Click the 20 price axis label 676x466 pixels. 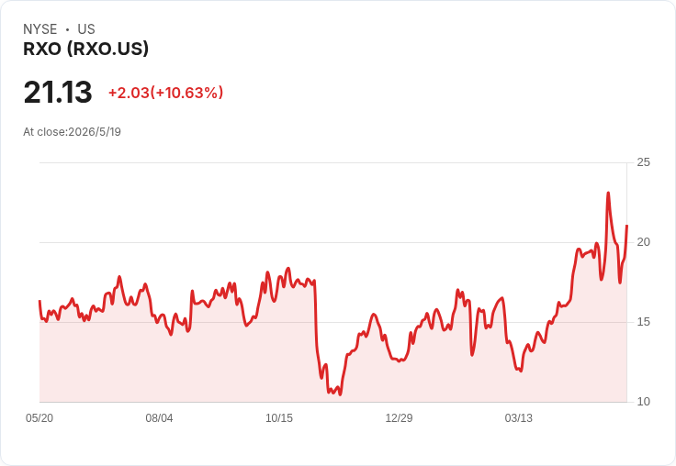coord(643,242)
